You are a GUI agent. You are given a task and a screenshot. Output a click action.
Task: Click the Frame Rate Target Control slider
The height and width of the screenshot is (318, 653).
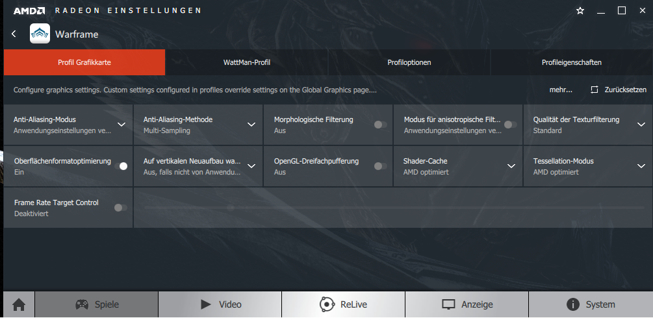click(394, 207)
